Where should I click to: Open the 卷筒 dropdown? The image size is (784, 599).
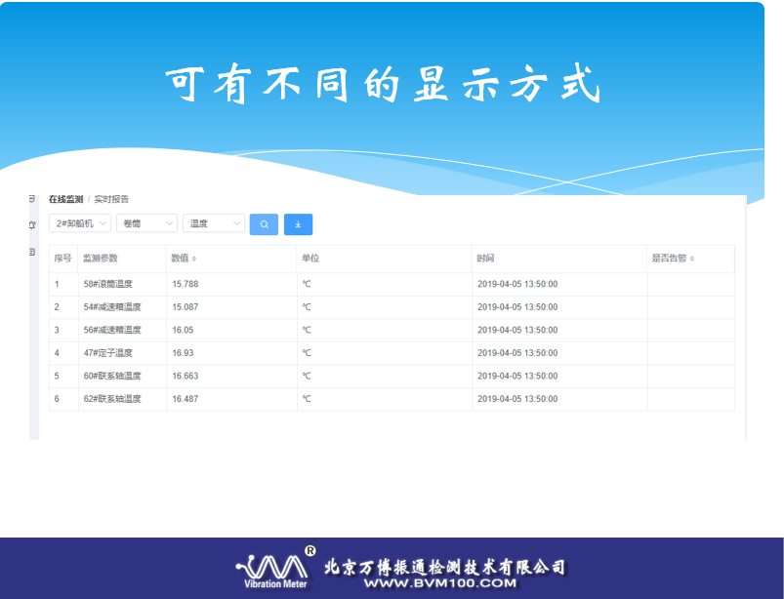[x=146, y=223]
